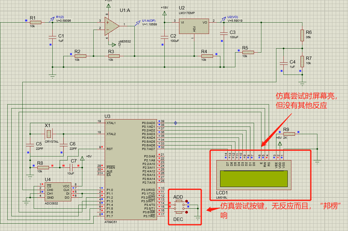
Task: Select divider resistor R7
Action: [302, 61]
